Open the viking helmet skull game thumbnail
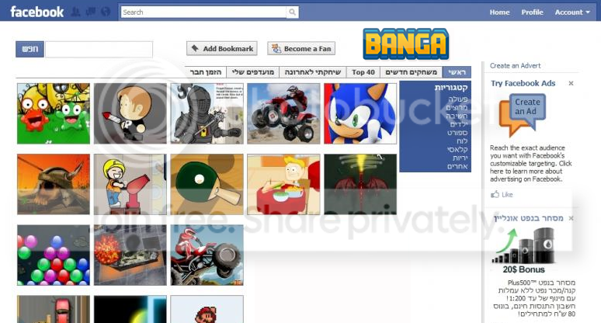 pos(54,184)
